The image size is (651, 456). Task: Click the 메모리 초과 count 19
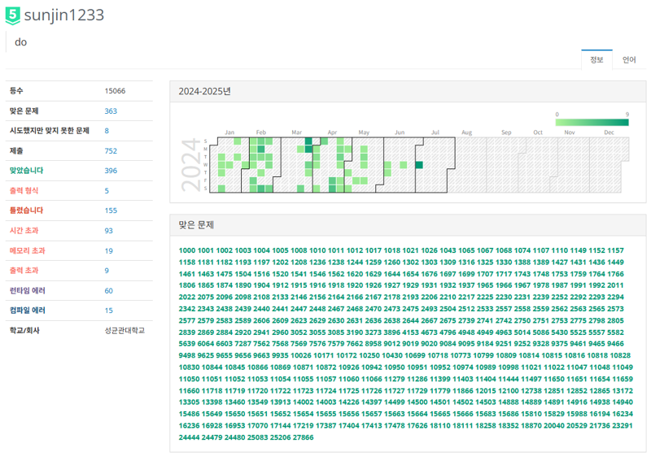point(109,250)
